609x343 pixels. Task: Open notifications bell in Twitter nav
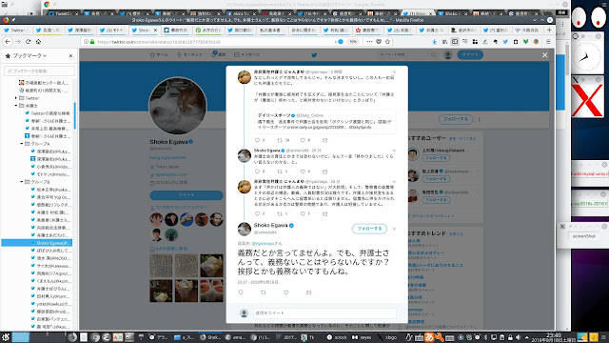coord(218,54)
